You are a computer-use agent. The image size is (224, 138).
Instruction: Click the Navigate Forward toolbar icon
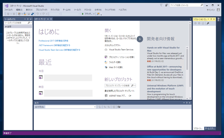click(x=14, y=14)
